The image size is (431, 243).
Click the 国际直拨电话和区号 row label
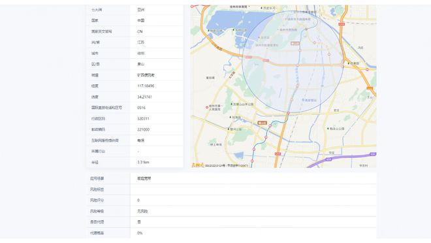pyautogui.click(x=106, y=108)
